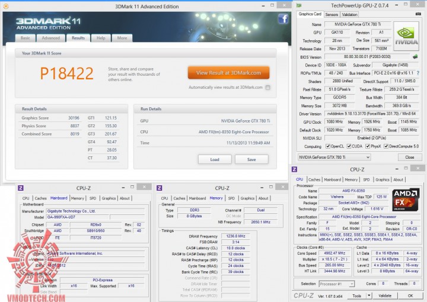Screen dimensions: 427x302
Task: Click the Bus Interface question mark icon
Action: [x=418, y=73]
